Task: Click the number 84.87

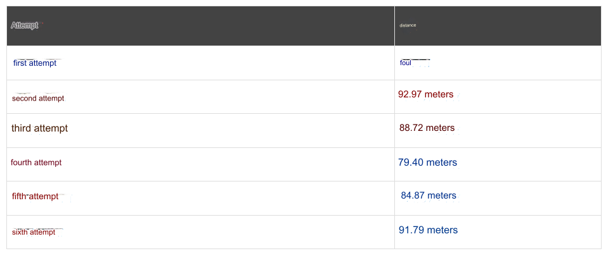Action: [x=413, y=195]
